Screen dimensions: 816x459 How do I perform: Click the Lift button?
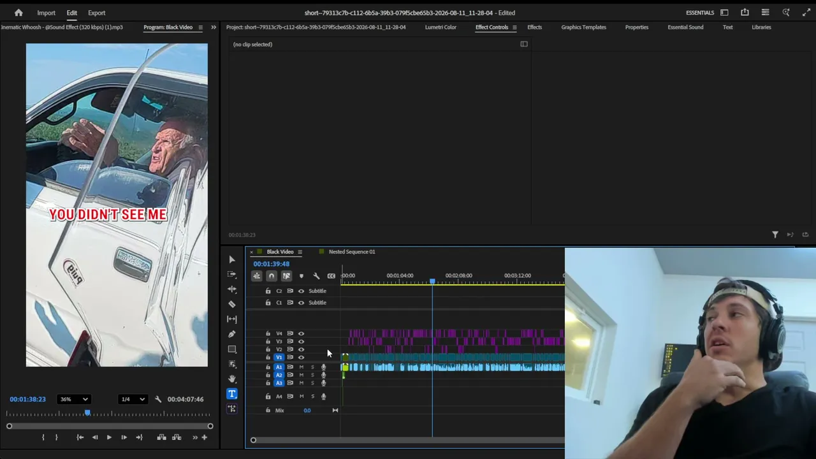161,437
